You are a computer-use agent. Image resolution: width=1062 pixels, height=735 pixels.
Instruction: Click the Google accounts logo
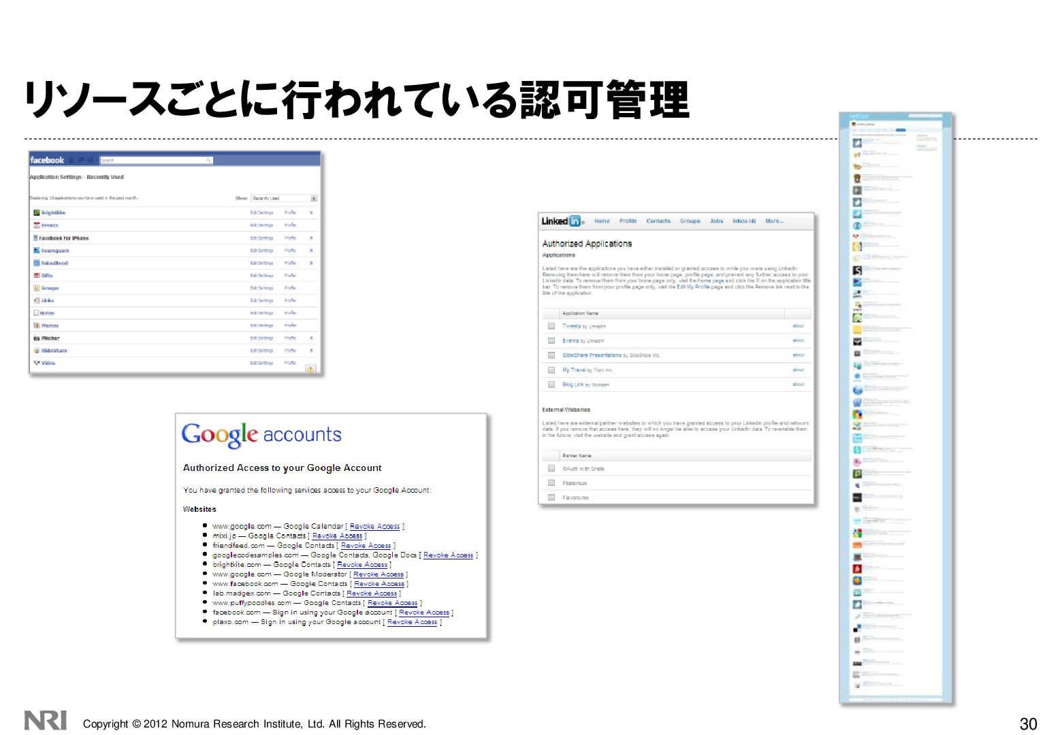[x=261, y=434]
